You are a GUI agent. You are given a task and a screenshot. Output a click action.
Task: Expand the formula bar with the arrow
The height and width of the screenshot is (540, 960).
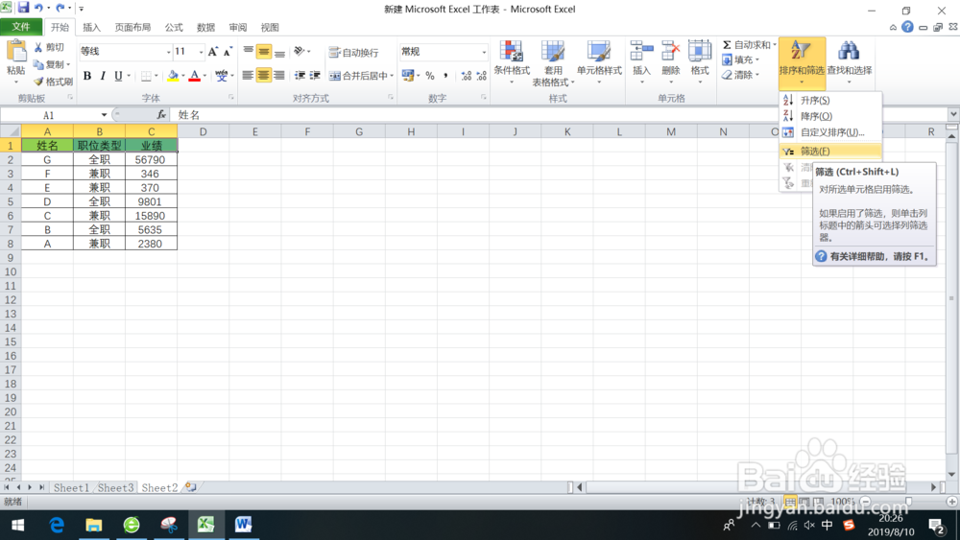point(953,114)
